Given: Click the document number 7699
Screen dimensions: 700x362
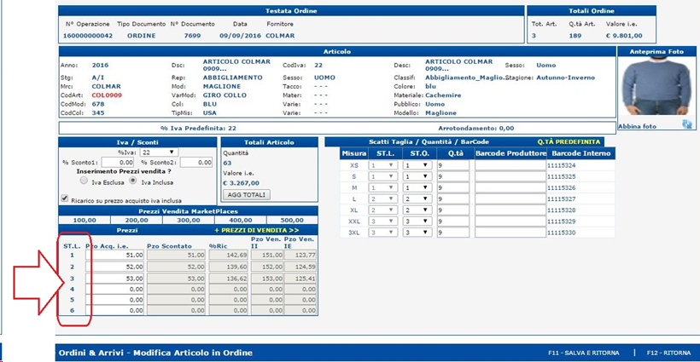Looking at the screenshot, I should [x=192, y=36].
